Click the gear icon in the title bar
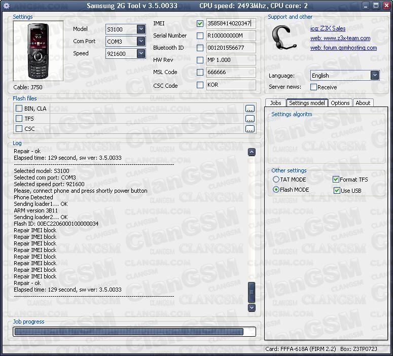Image resolution: width=393 pixels, height=356 pixels. pyautogui.click(x=6, y=6)
